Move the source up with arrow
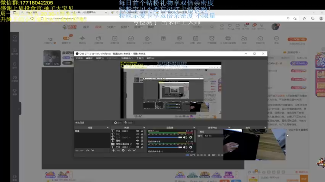The width and height of the screenshot is (325, 182). 129,150
